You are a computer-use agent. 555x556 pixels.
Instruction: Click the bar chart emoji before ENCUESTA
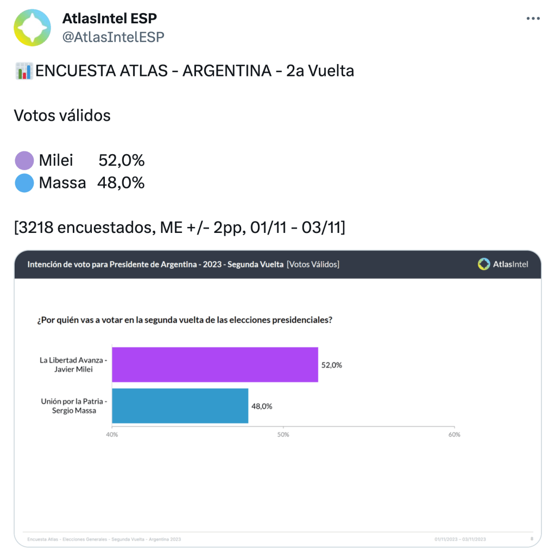click(x=23, y=71)
